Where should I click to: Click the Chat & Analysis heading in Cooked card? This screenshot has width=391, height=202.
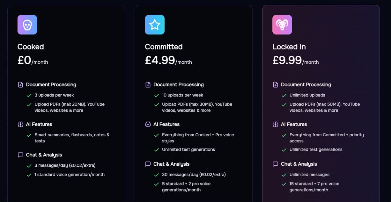point(44,155)
